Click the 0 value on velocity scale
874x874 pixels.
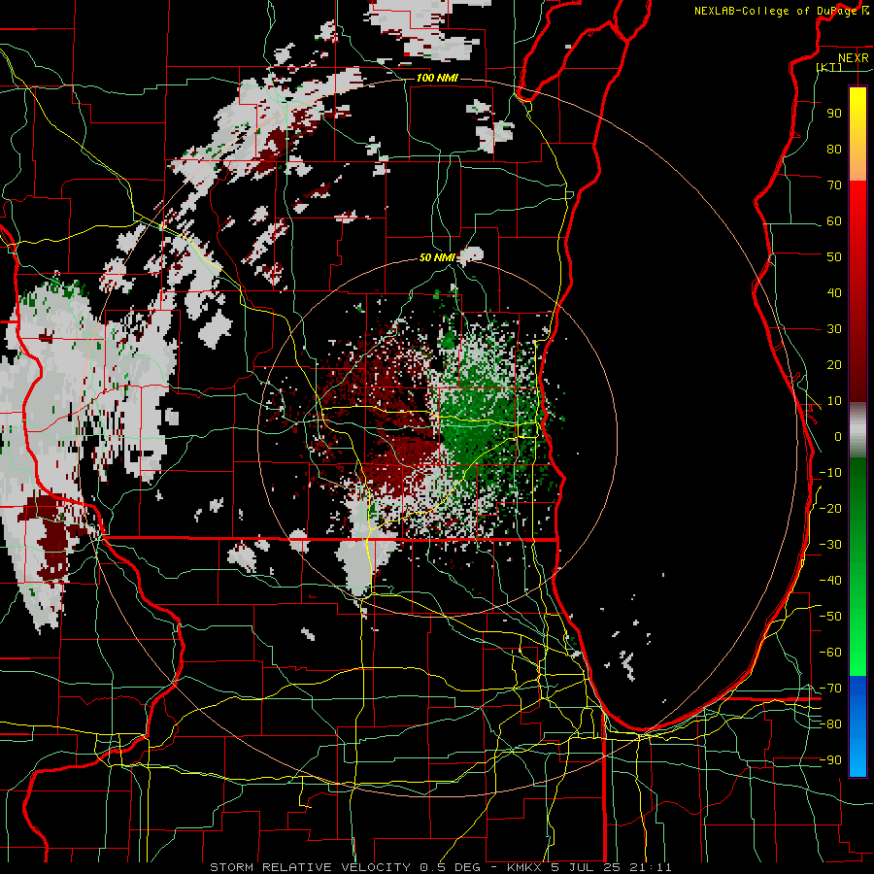coord(838,436)
